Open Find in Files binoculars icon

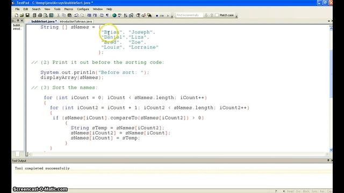149,16
